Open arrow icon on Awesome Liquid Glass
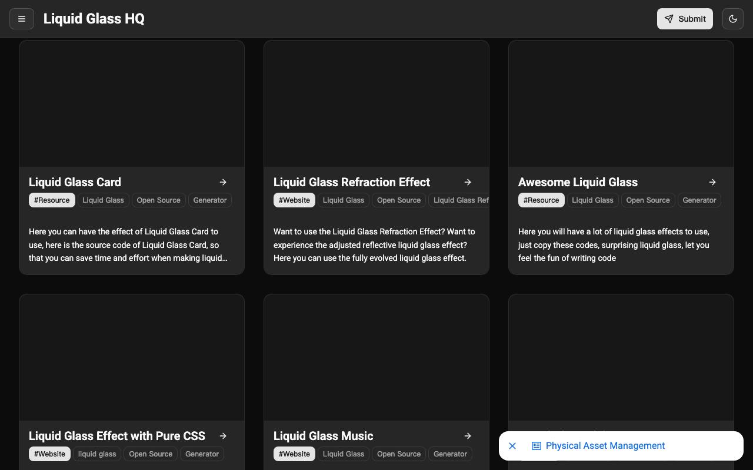The image size is (753, 470). click(x=712, y=182)
